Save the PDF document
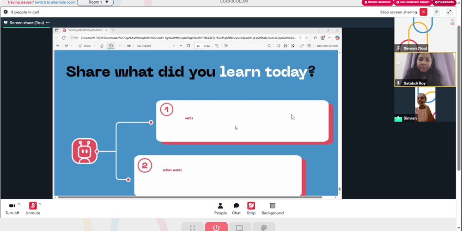Screen dimensions: 462x231 coord(286,46)
